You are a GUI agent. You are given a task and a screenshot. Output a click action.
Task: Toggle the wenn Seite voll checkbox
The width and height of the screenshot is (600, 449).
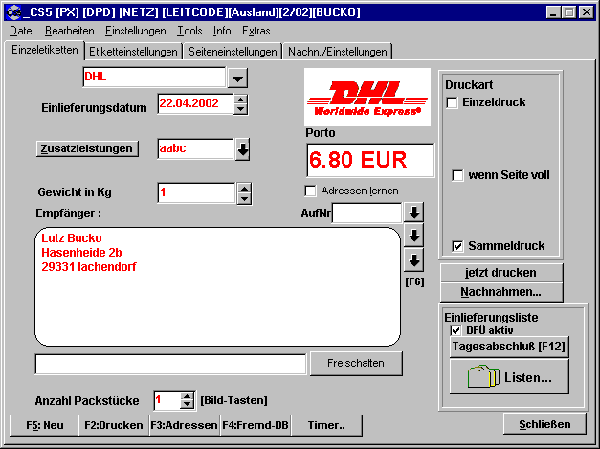(457, 175)
